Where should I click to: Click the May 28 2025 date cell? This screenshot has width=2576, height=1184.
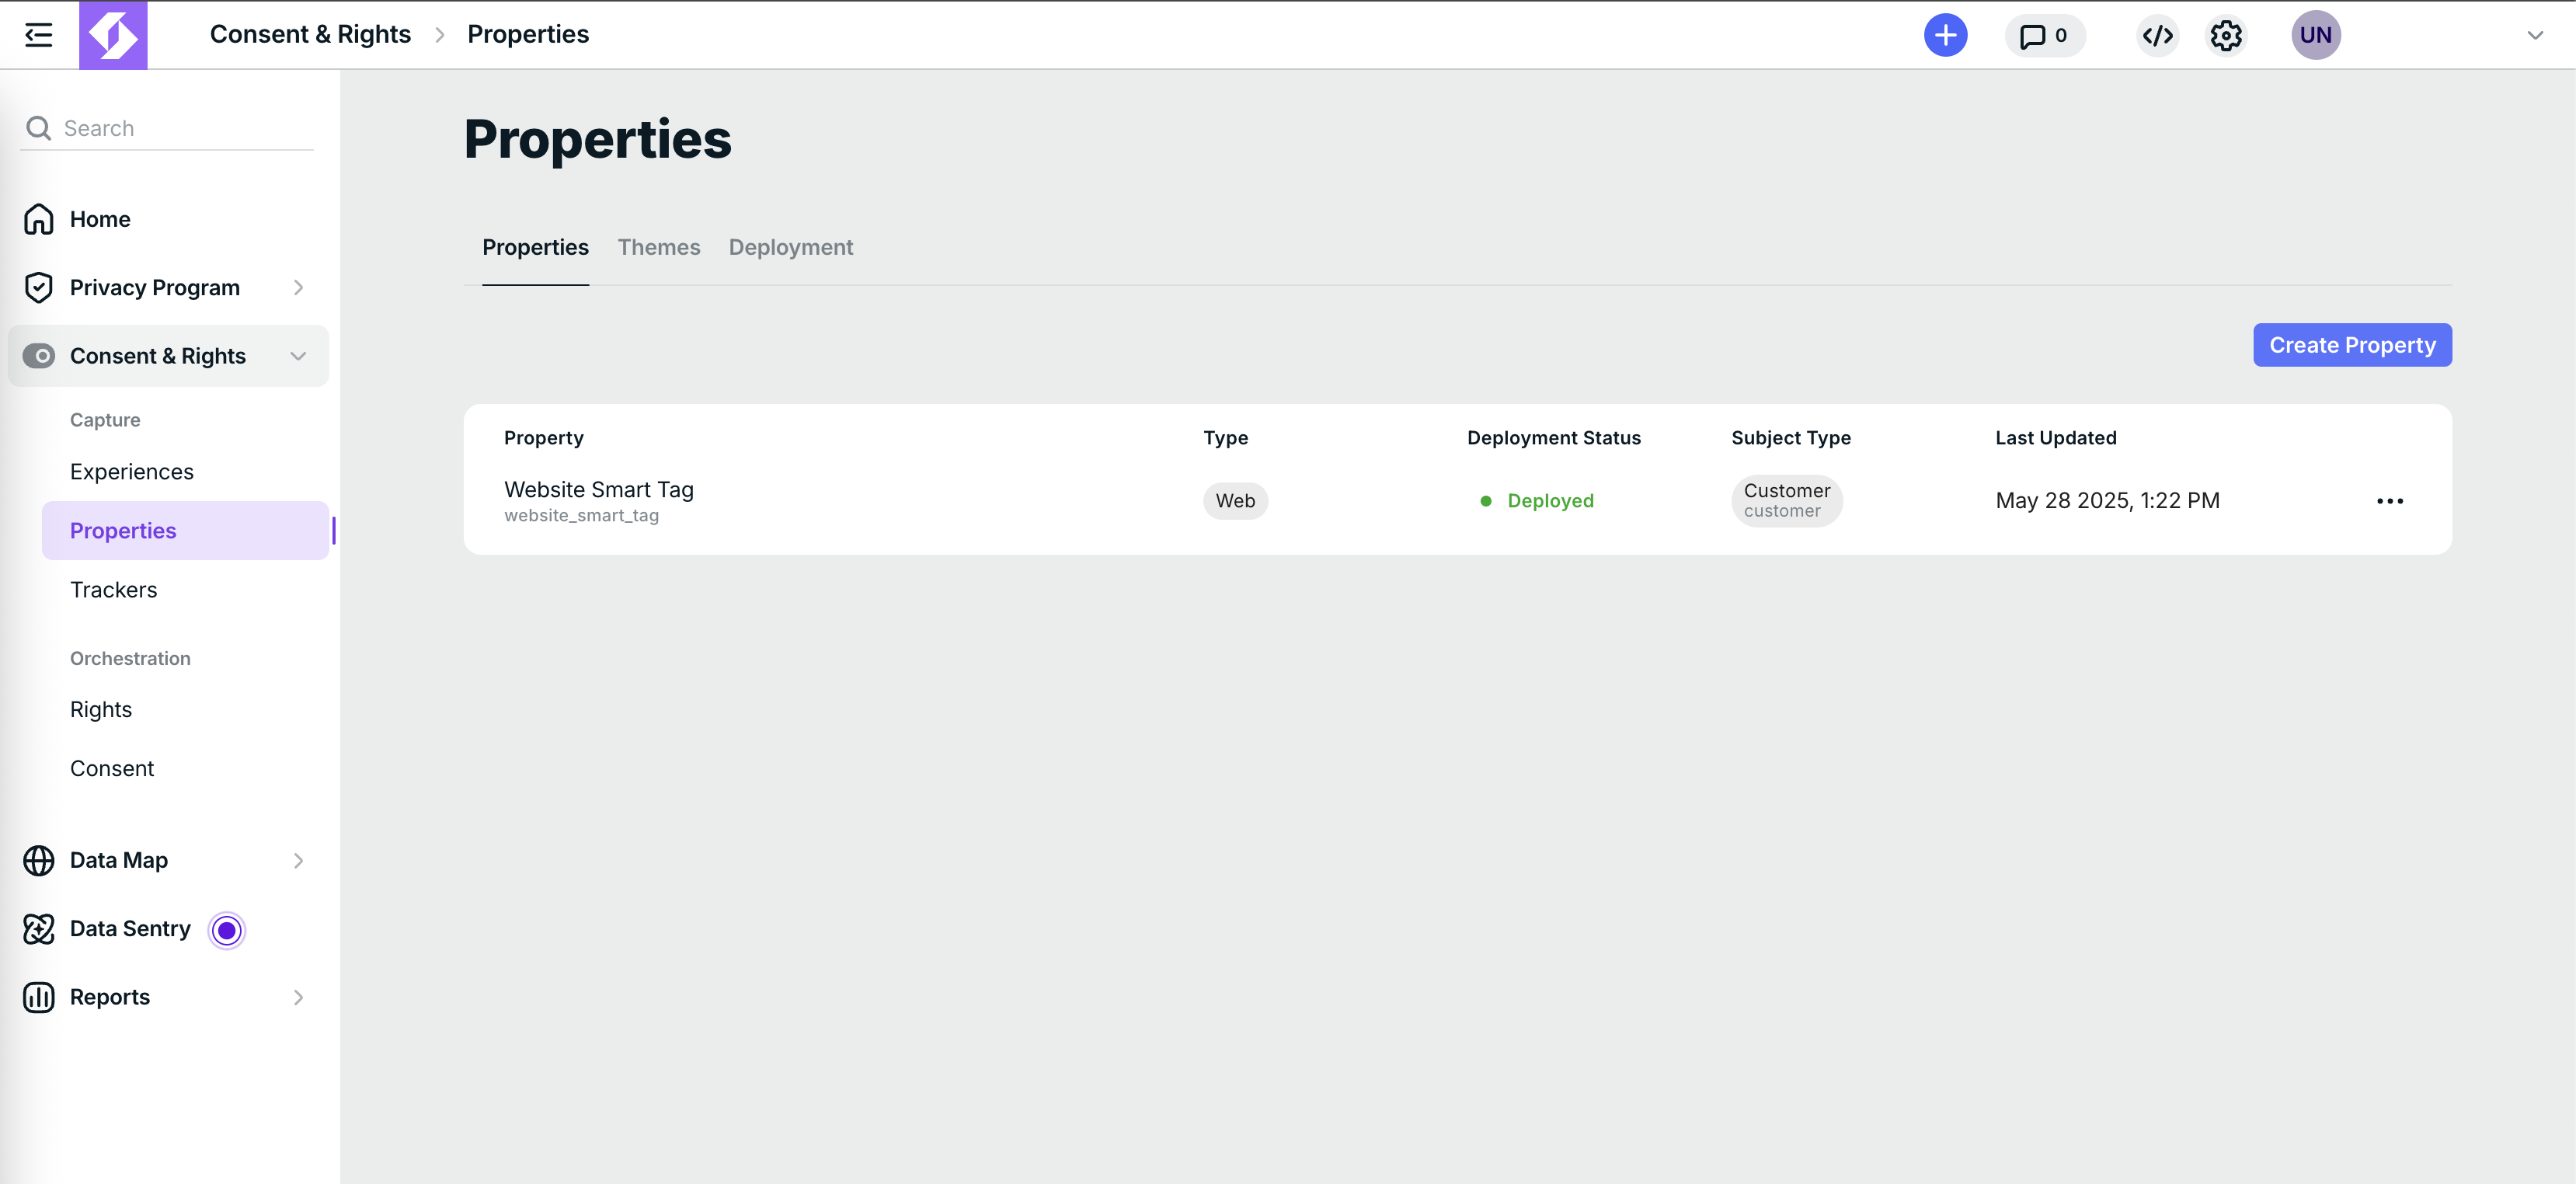(2108, 501)
